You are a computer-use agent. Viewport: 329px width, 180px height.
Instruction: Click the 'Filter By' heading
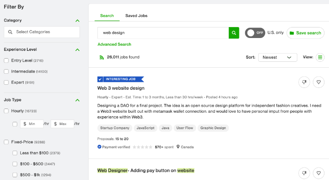[x=14, y=7]
